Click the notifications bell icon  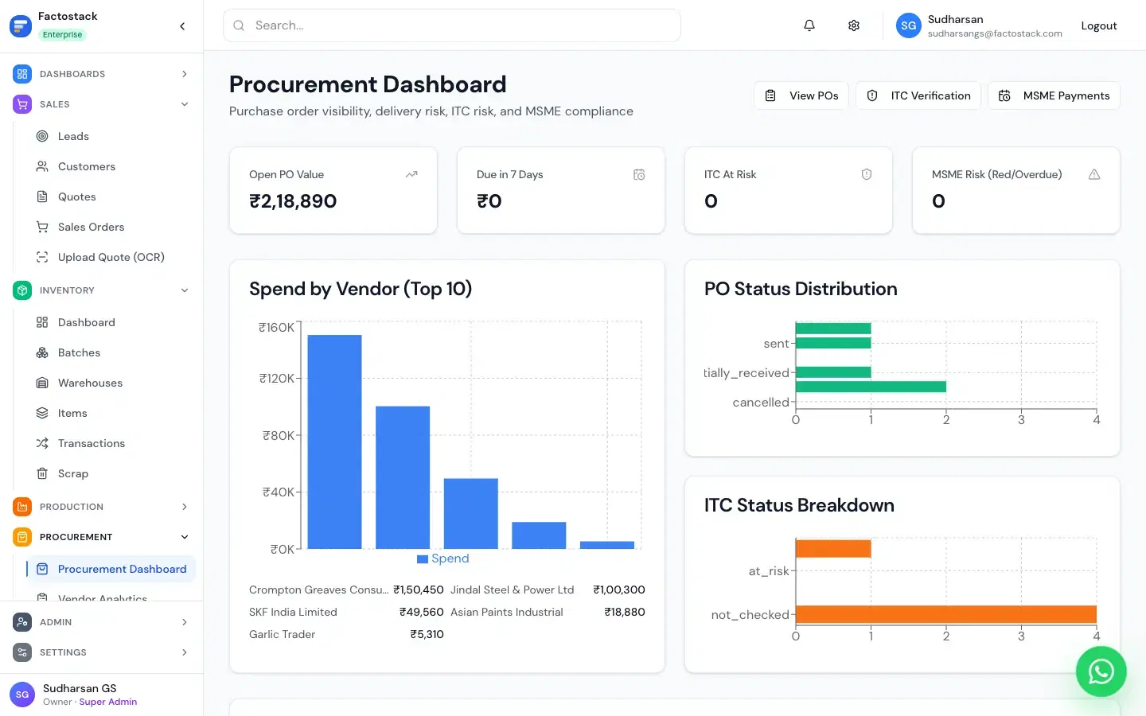click(x=809, y=25)
